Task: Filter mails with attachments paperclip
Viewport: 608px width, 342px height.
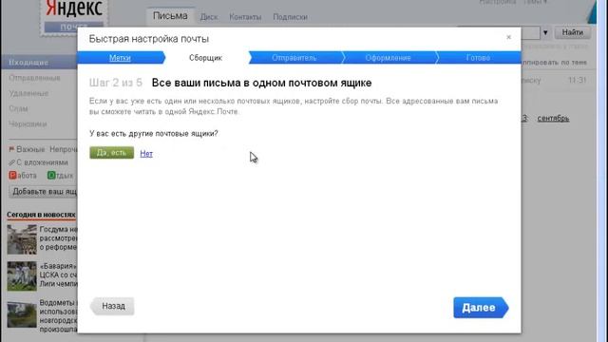Action: click(11, 162)
